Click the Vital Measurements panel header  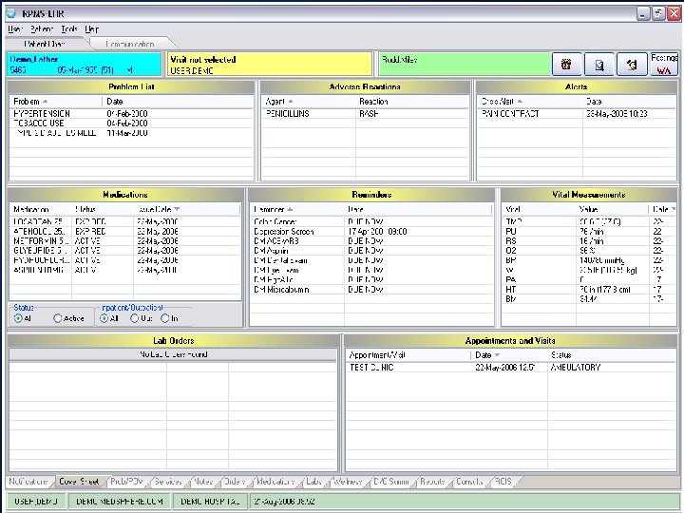coord(589,195)
